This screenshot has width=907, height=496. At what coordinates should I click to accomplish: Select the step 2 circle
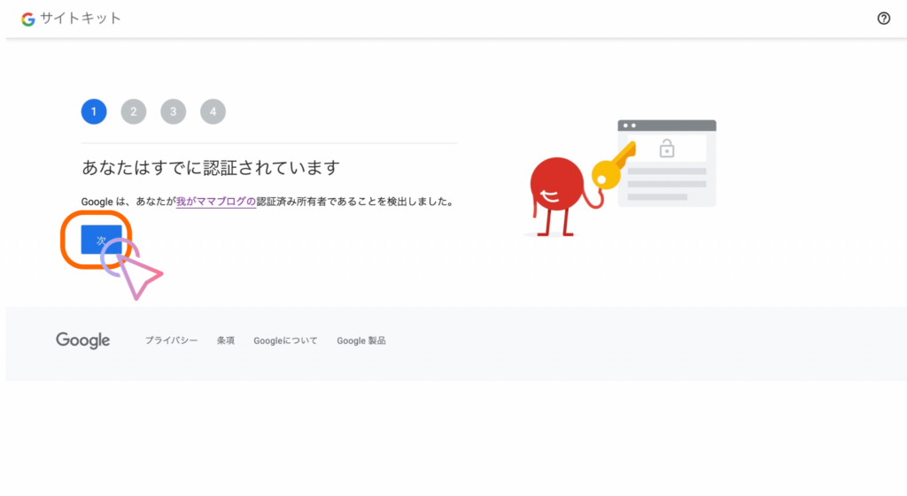click(x=134, y=111)
